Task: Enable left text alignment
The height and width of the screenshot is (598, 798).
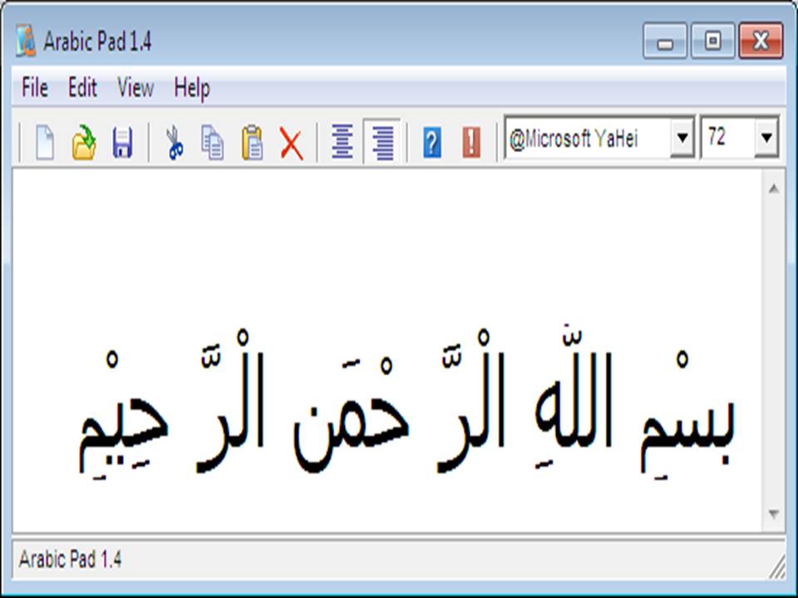Action: [342, 141]
